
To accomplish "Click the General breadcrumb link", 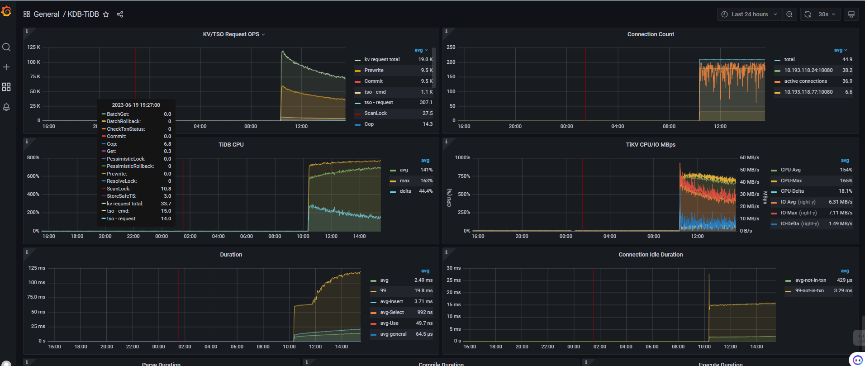I will pos(46,14).
